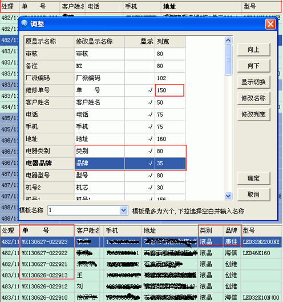Select order WX130626-022912 in bottom table
This screenshot has width=283, height=302.
pos(47,287)
